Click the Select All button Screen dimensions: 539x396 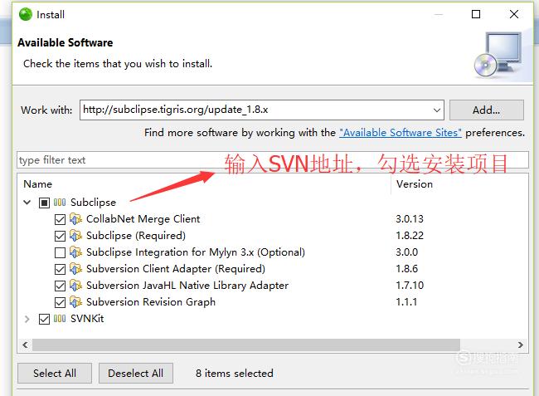click(x=55, y=373)
